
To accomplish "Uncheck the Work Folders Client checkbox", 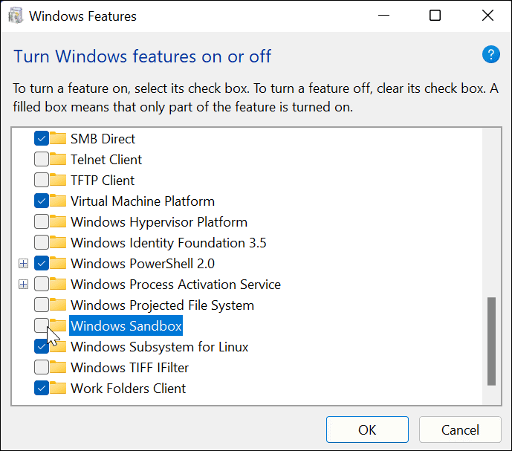I will 42,388.
